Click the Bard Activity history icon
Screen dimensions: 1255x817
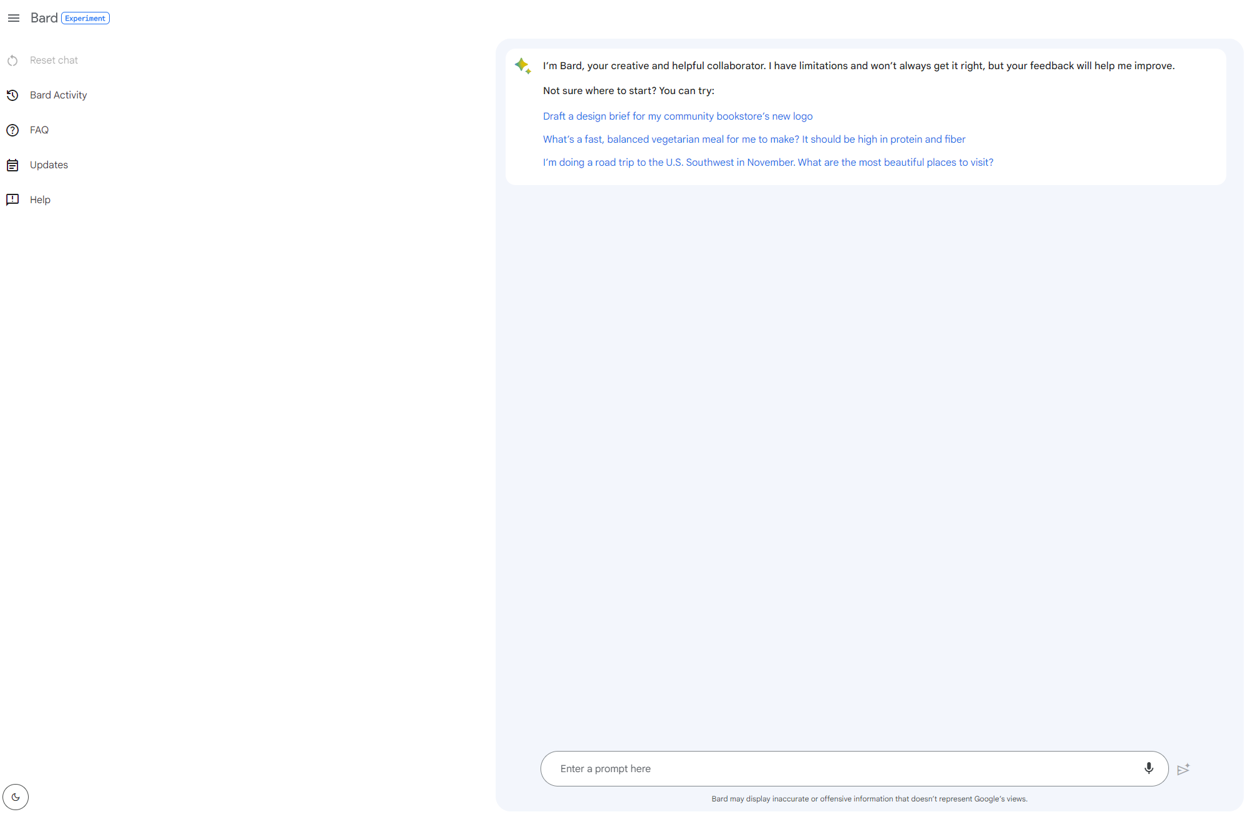[12, 95]
